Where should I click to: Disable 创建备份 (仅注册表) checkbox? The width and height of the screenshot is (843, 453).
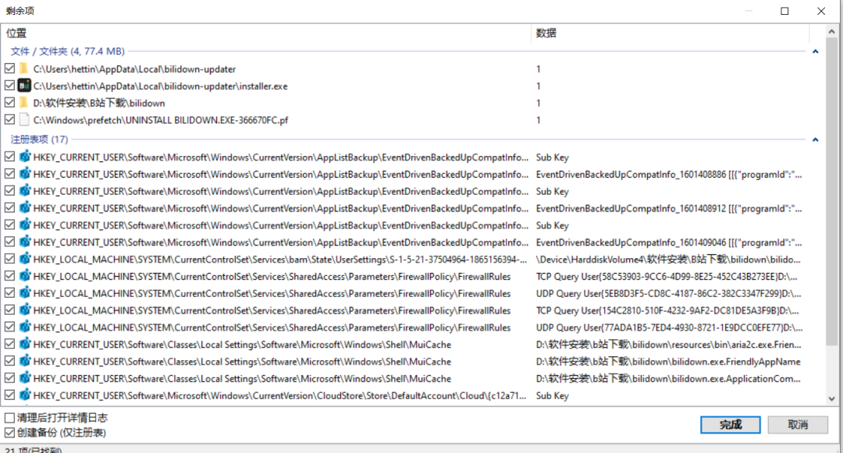coord(9,433)
